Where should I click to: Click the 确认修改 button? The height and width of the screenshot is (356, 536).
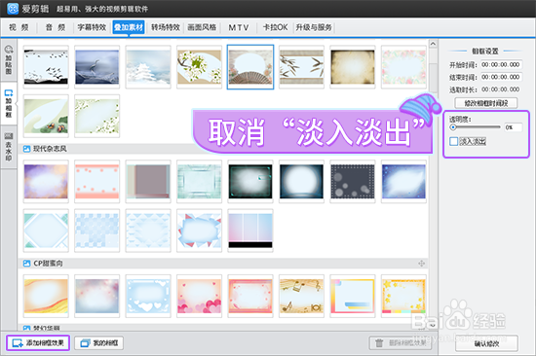pos(486,343)
